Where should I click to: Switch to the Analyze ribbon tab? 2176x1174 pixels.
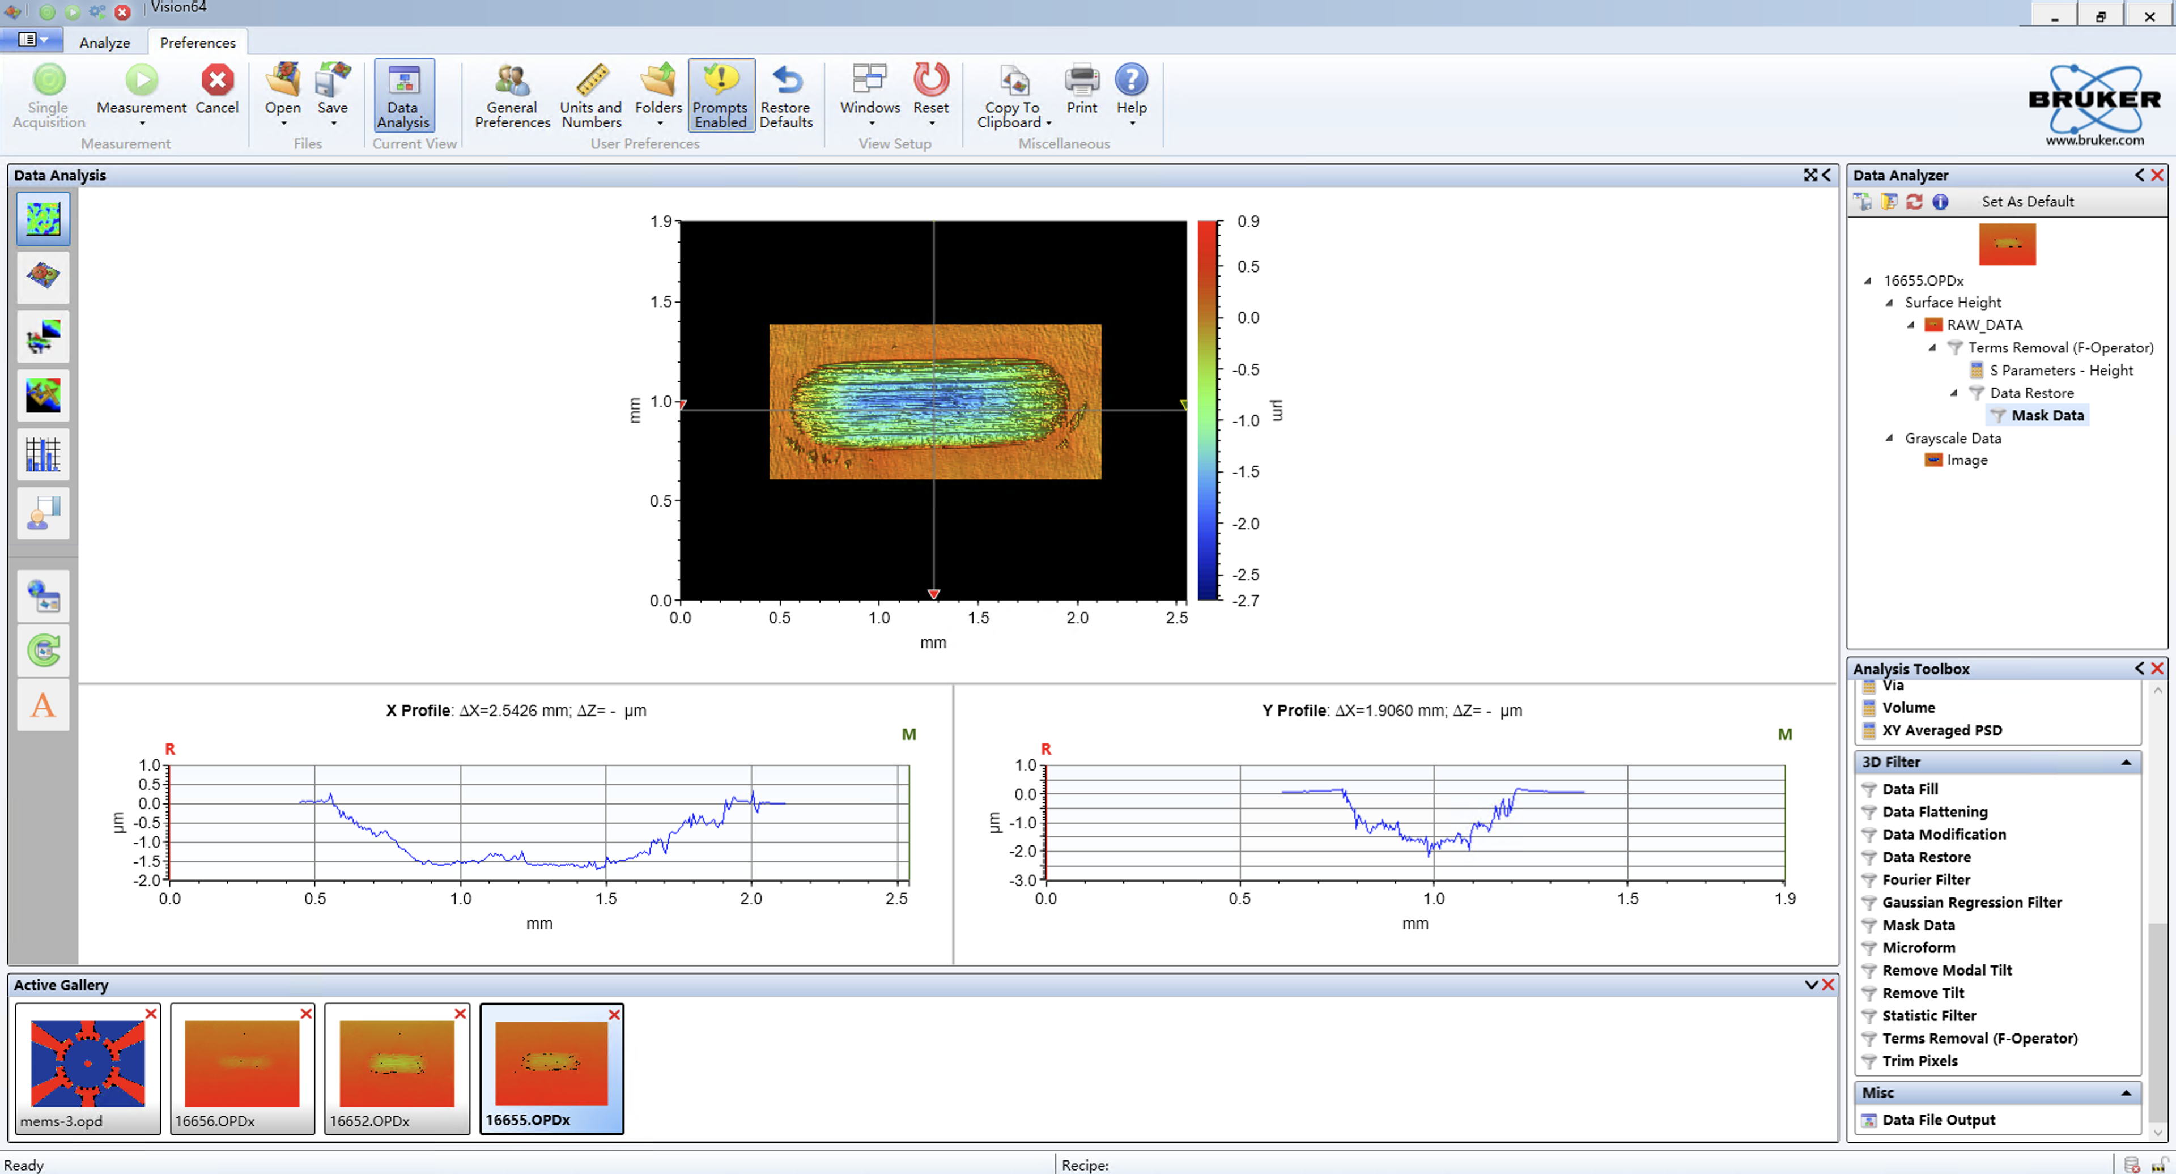[105, 42]
